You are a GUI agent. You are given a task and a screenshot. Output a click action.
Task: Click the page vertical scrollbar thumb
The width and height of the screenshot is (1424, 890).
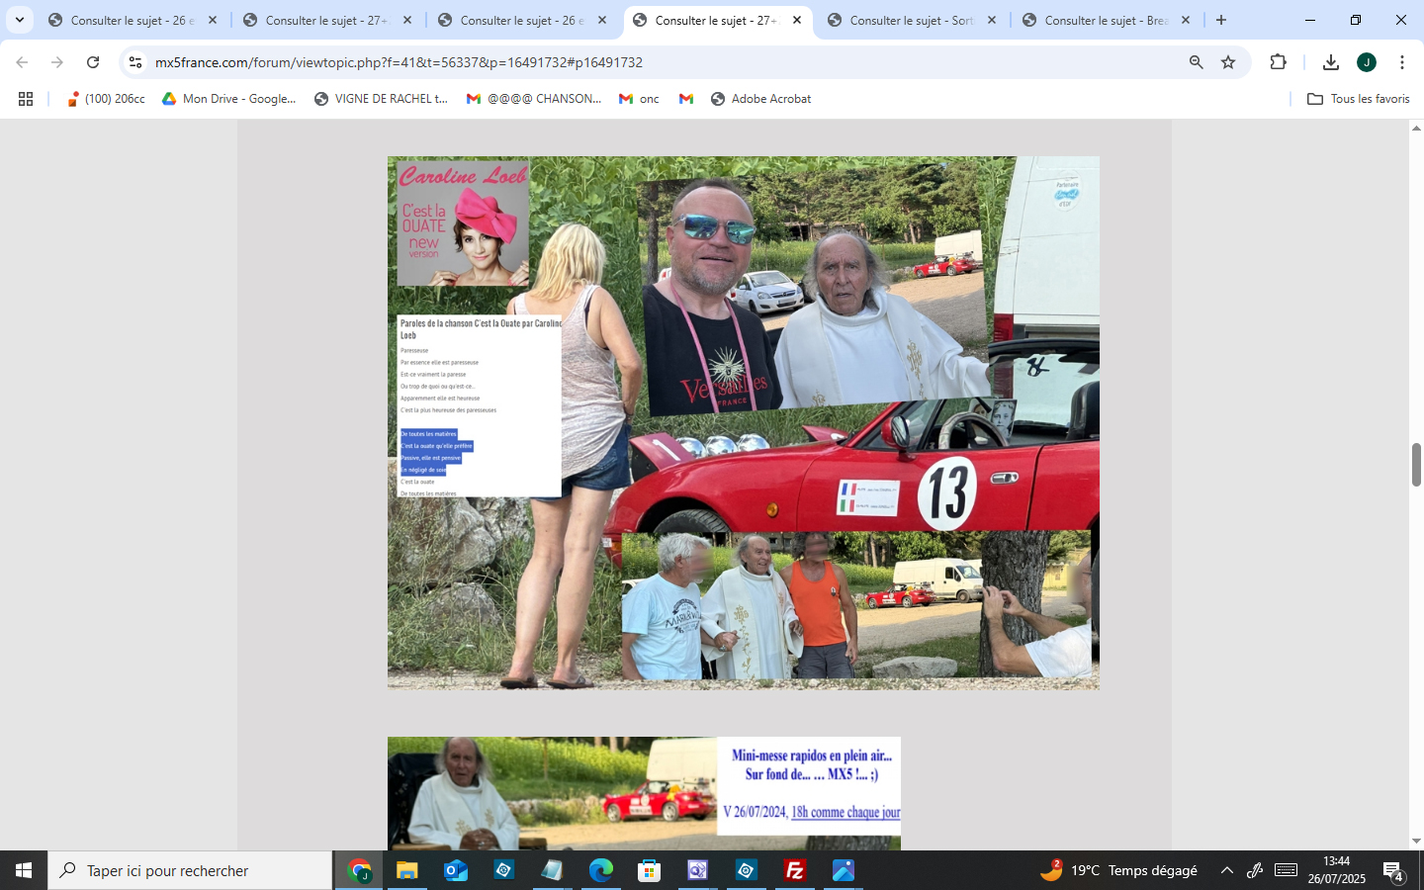1416,465
